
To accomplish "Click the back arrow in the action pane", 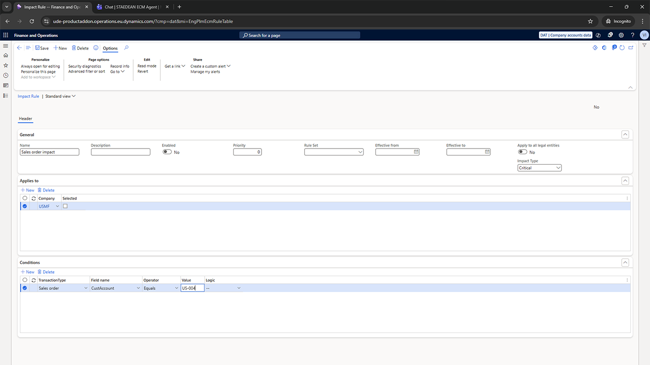I will 19,48.
